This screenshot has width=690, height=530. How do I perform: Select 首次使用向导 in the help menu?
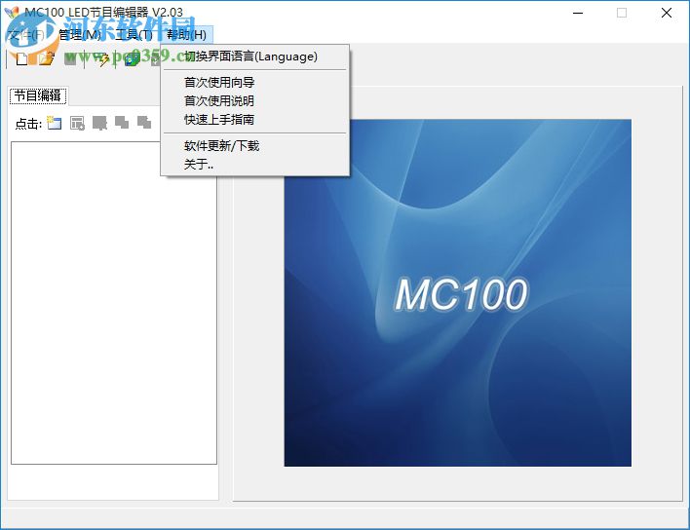click(219, 82)
